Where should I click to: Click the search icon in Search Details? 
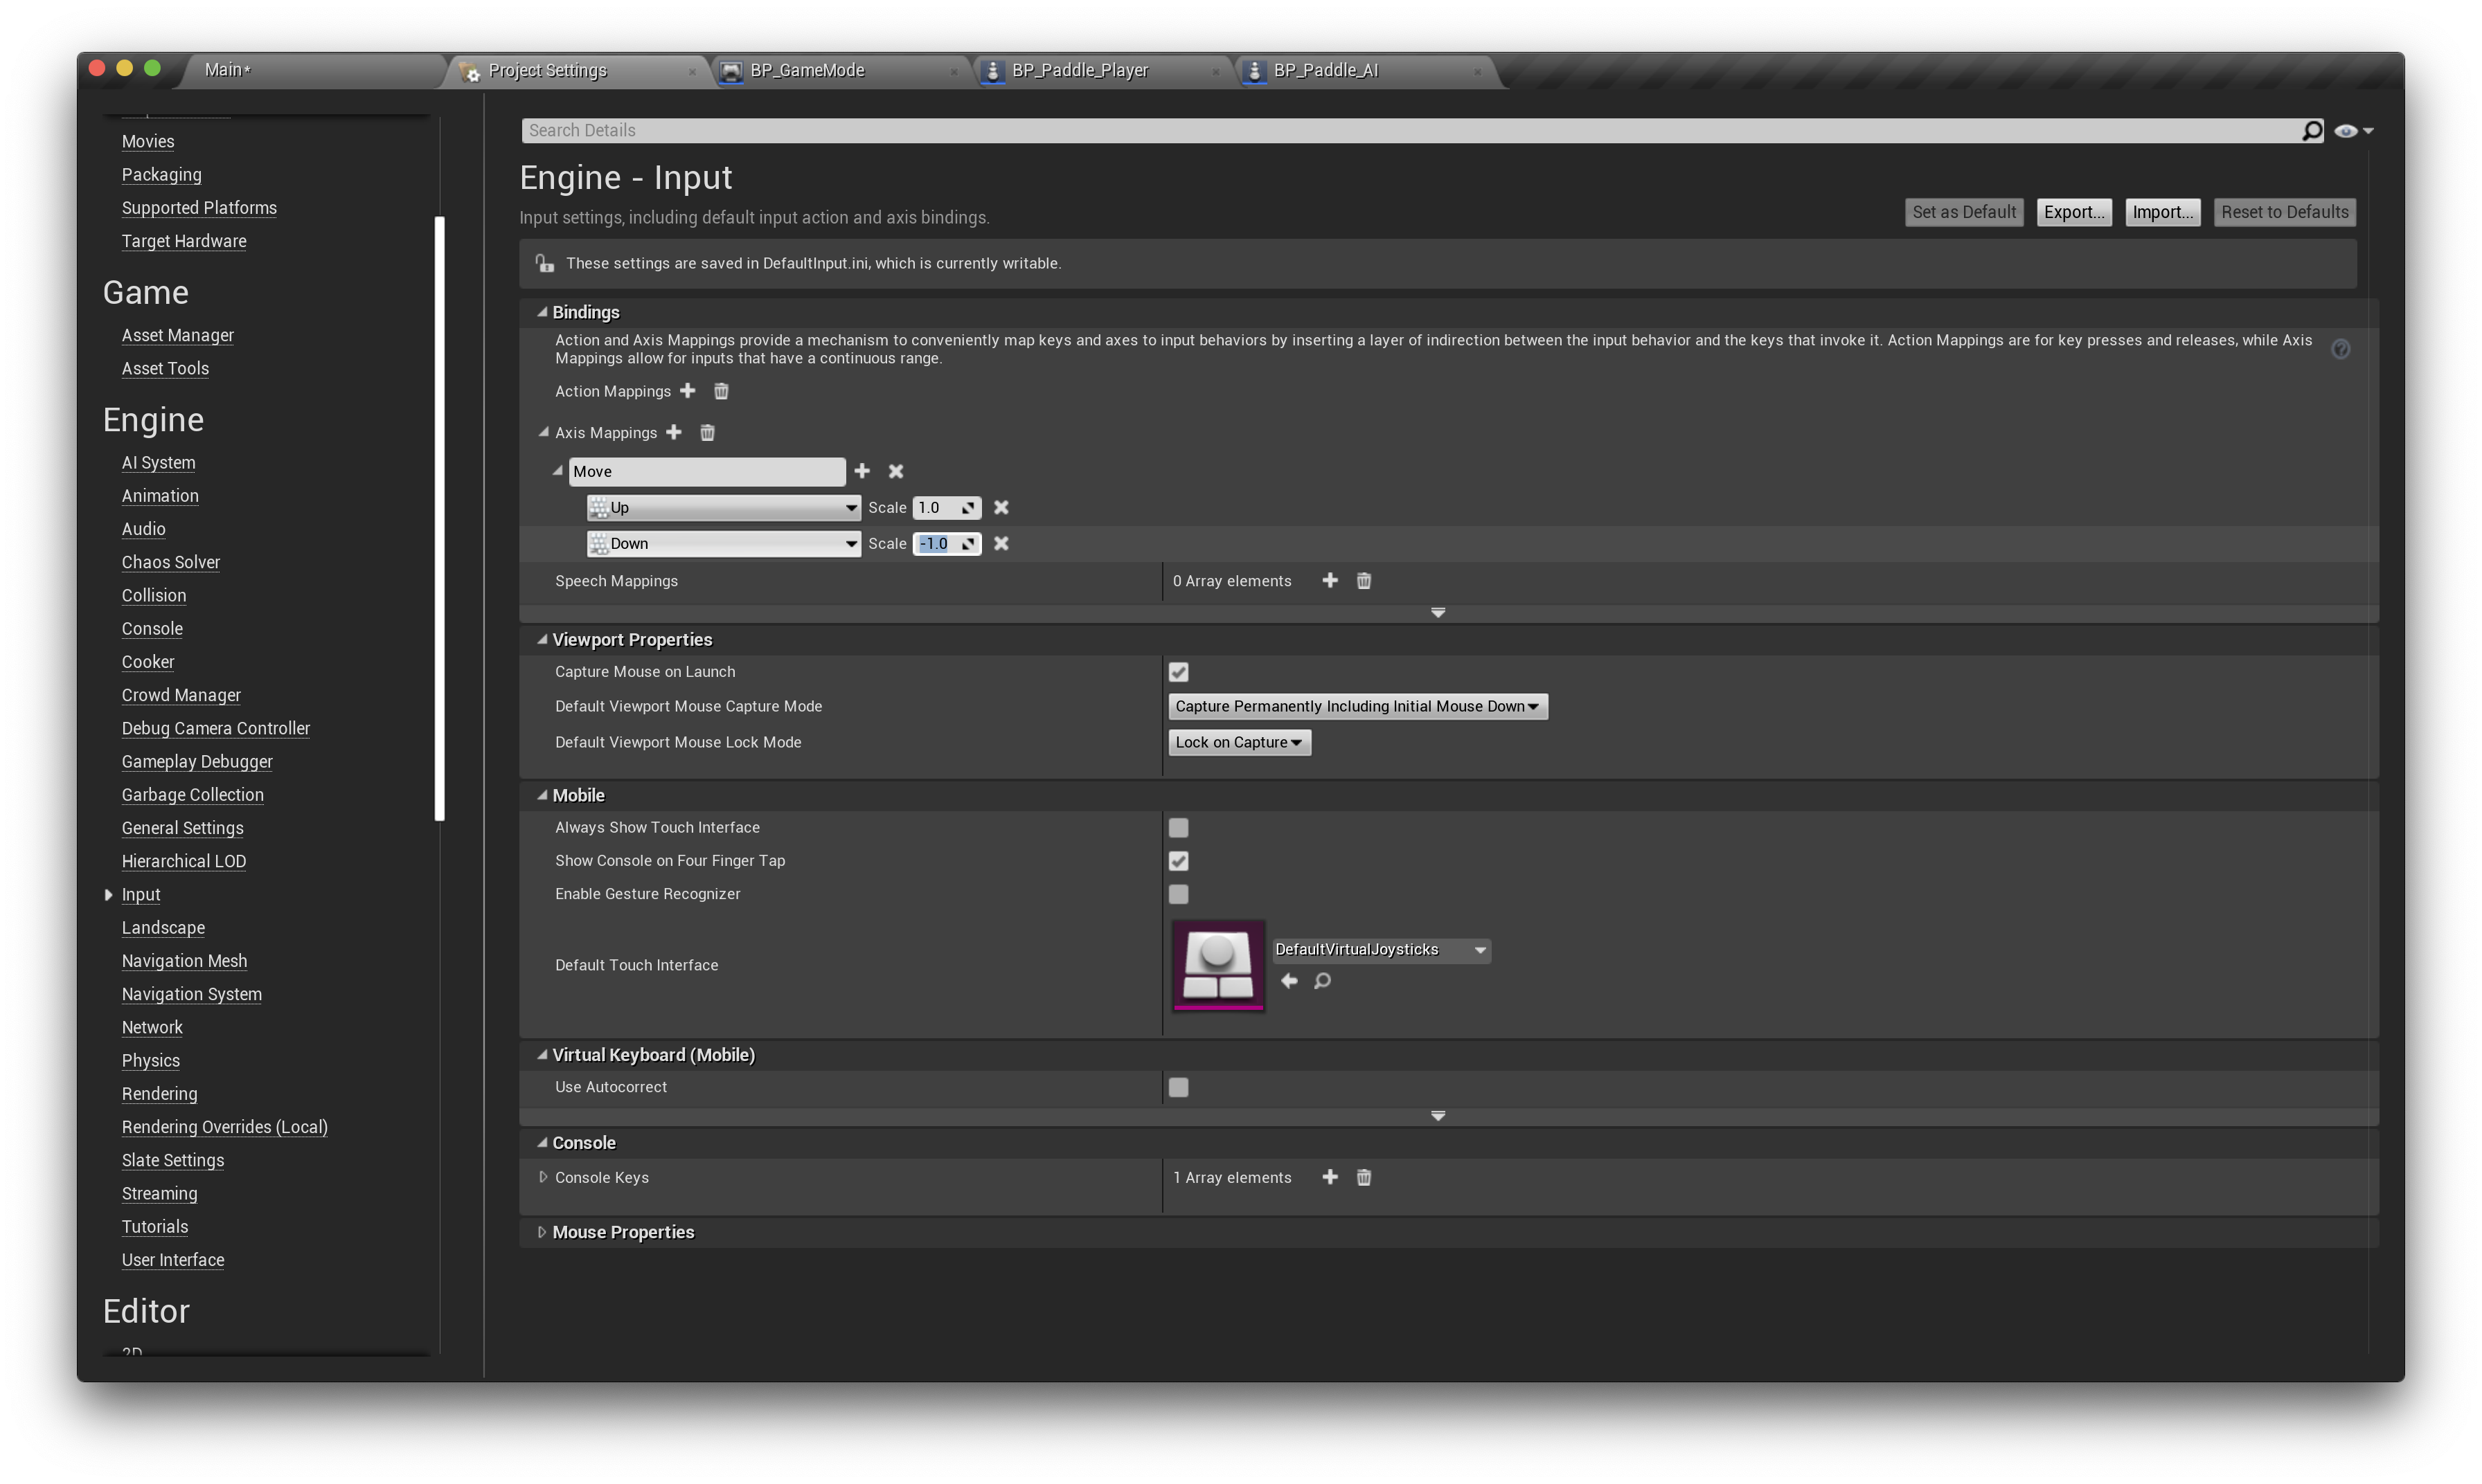point(2312,131)
